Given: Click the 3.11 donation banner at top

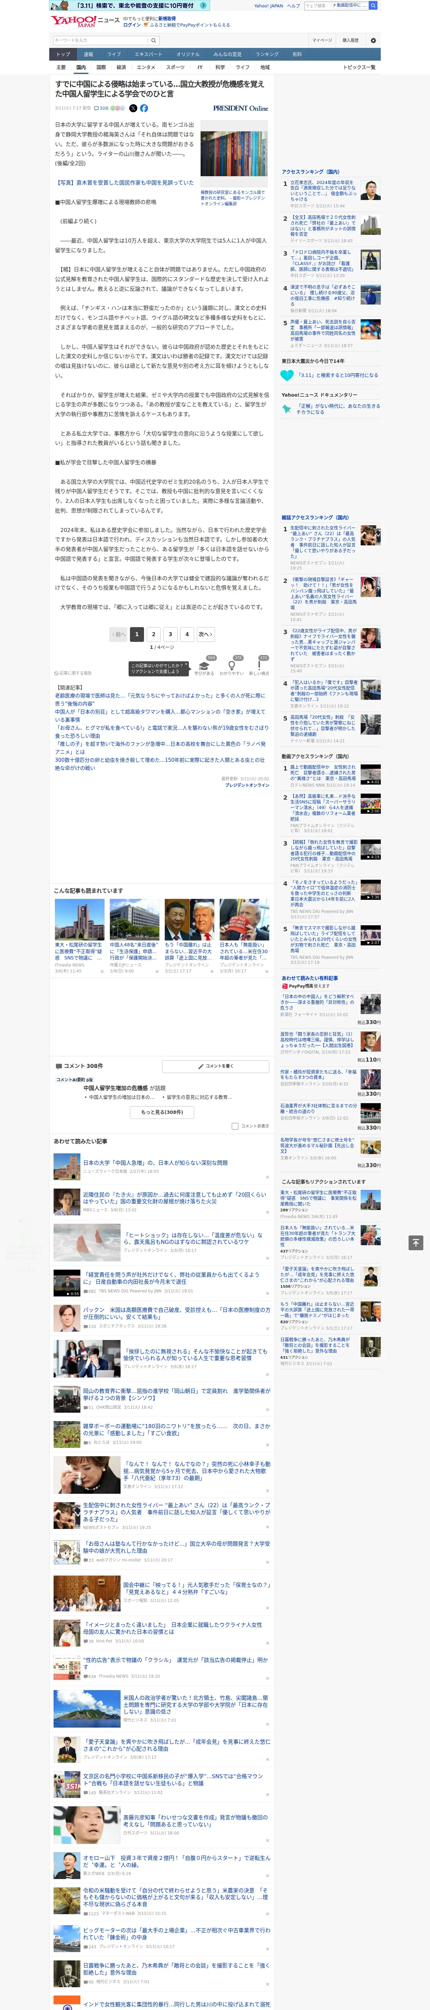Looking at the screenshot, I should coord(130,5).
